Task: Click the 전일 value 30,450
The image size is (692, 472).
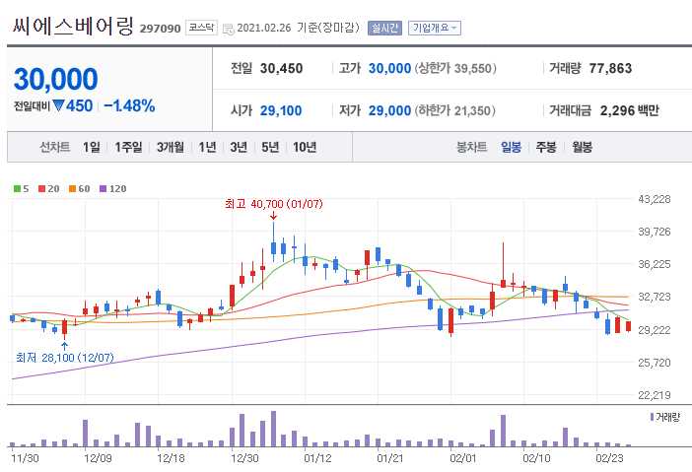Action: [281, 68]
